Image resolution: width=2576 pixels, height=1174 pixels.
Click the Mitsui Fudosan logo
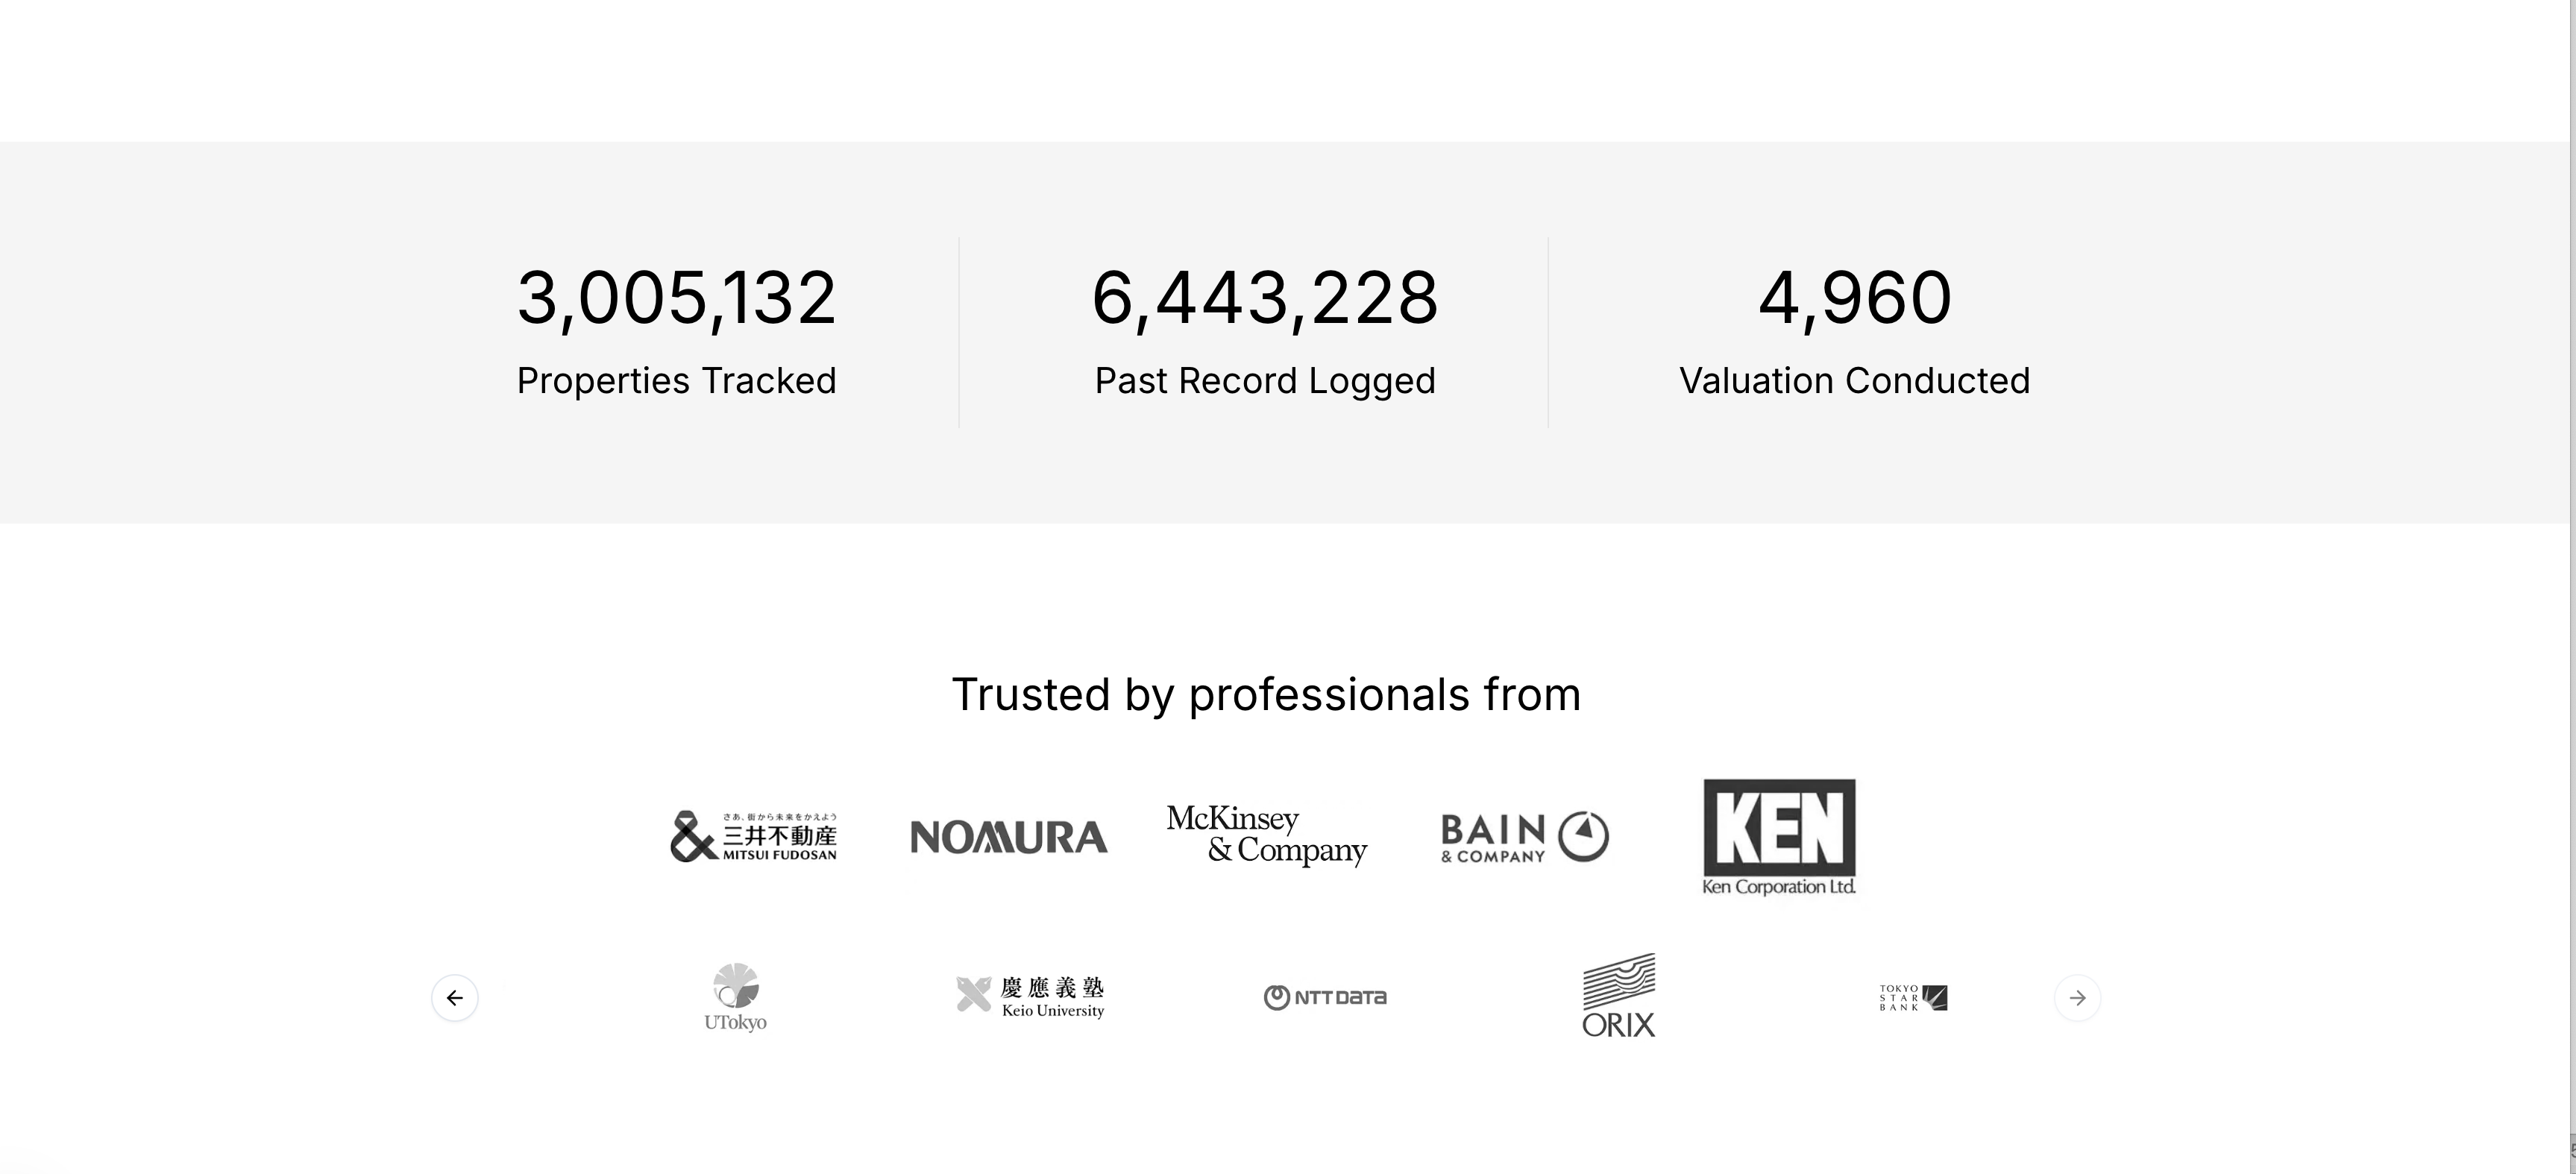point(754,836)
